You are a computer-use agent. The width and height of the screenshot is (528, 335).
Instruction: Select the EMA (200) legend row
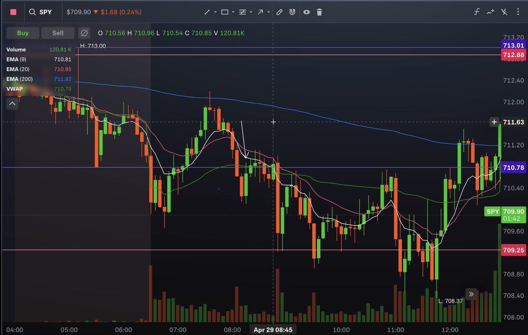(39, 79)
